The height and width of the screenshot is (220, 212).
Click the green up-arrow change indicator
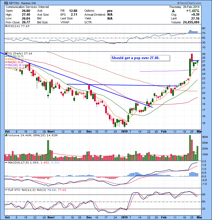173,11
